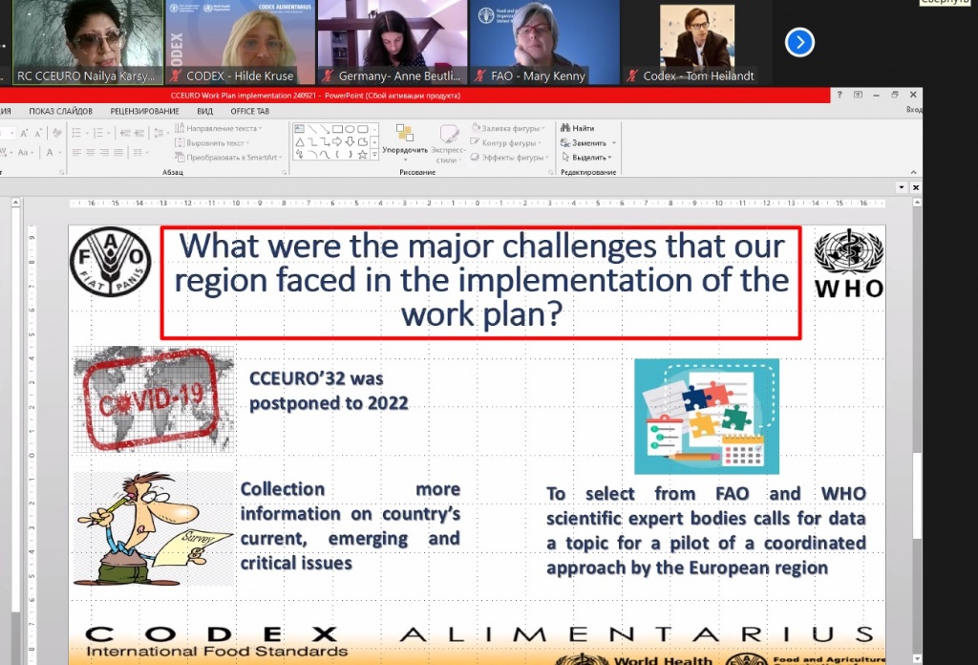Open Change Case Aa dropdown
Viewport: 978px width, 665px height.
click(25, 152)
